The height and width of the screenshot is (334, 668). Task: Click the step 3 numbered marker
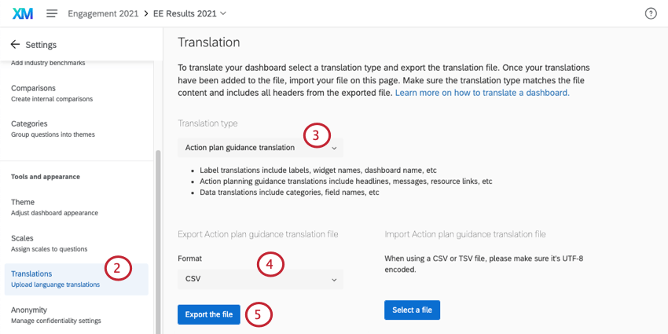coord(316,136)
